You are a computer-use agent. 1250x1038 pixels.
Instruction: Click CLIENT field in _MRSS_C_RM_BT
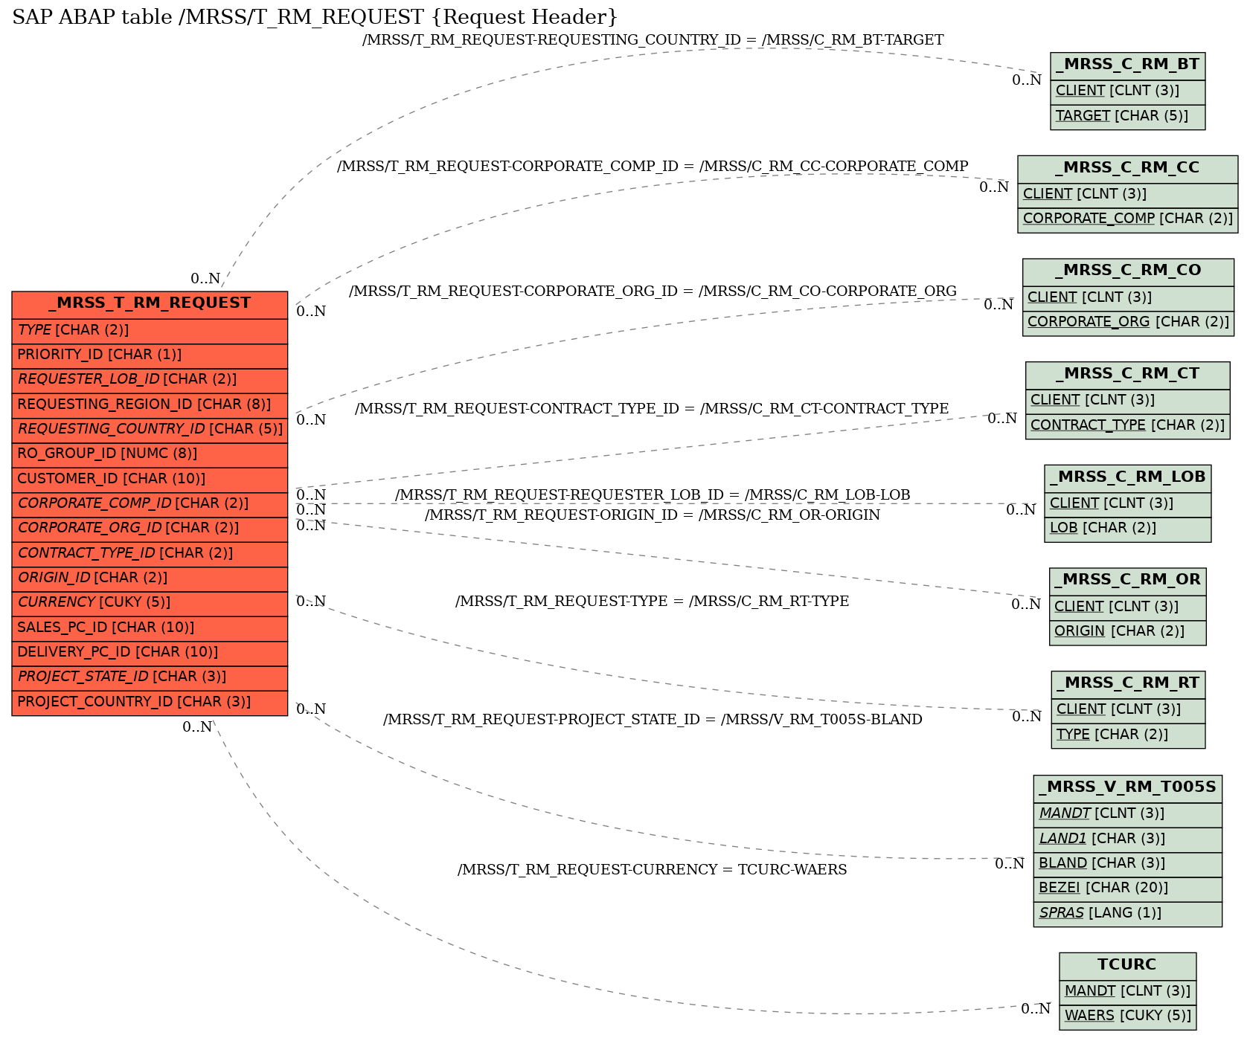[1127, 91]
